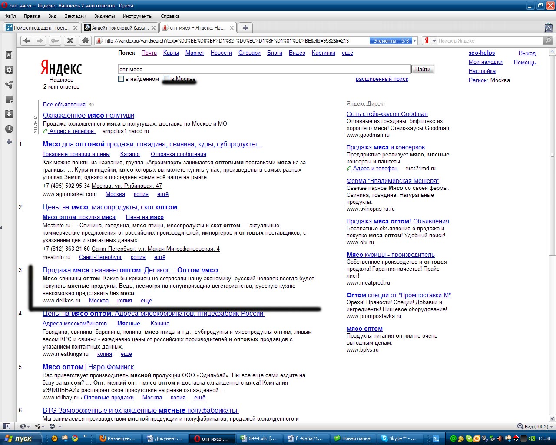The image size is (556, 445).
Task: Open Notes panel in sidebar
Action: pos(9,100)
